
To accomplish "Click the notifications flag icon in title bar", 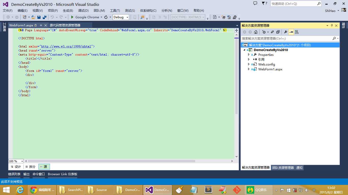I will [x=263, y=4].
